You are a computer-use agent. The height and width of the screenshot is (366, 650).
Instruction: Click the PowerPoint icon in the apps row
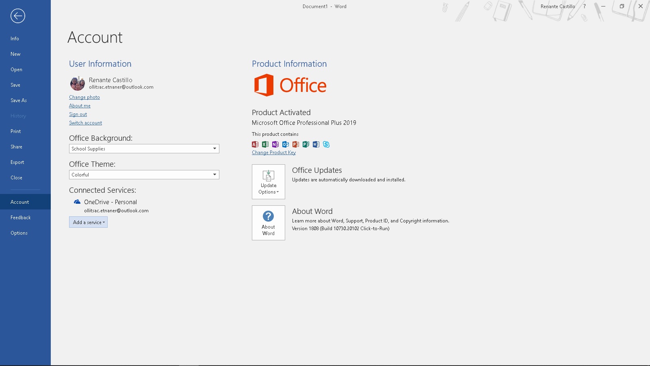tap(295, 144)
